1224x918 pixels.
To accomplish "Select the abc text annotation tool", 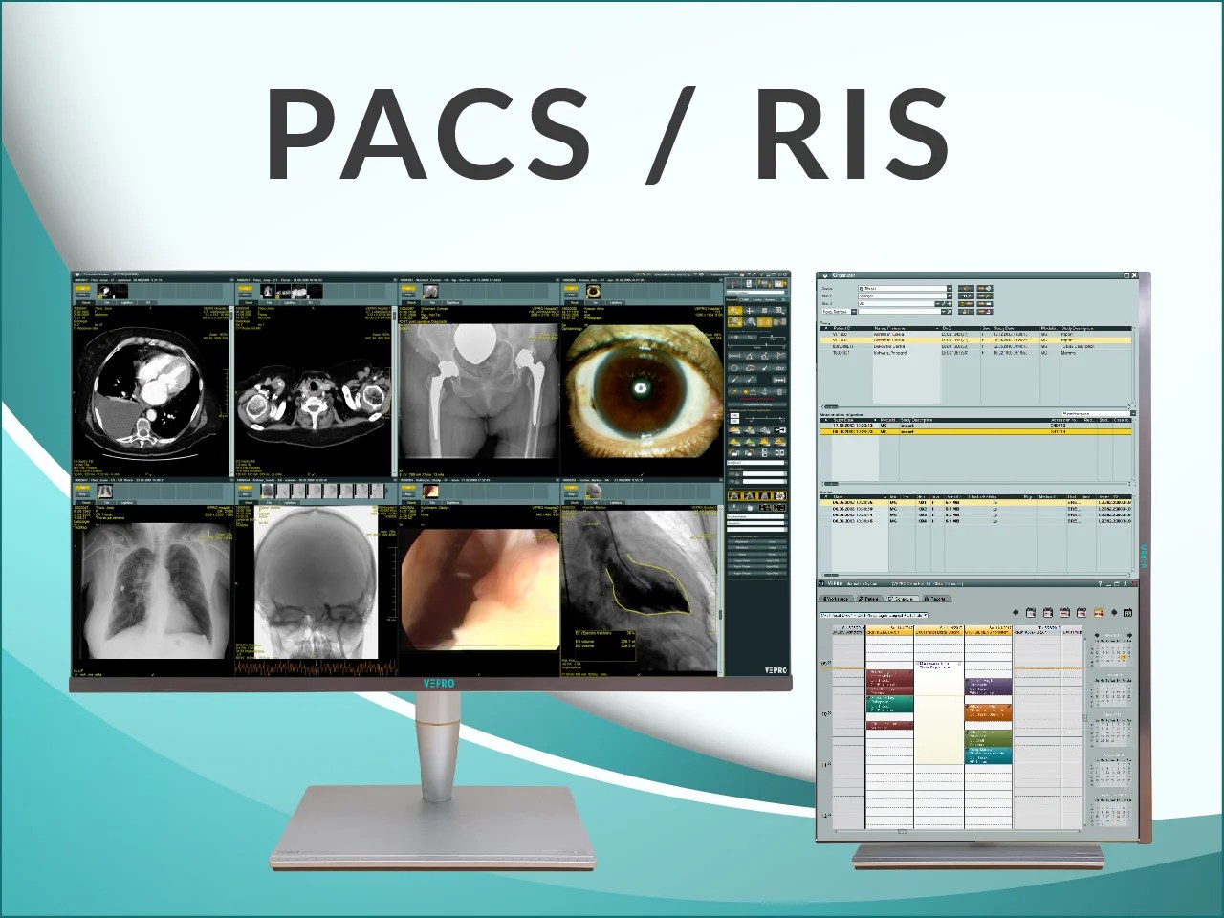I will click(x=779, y=368).
